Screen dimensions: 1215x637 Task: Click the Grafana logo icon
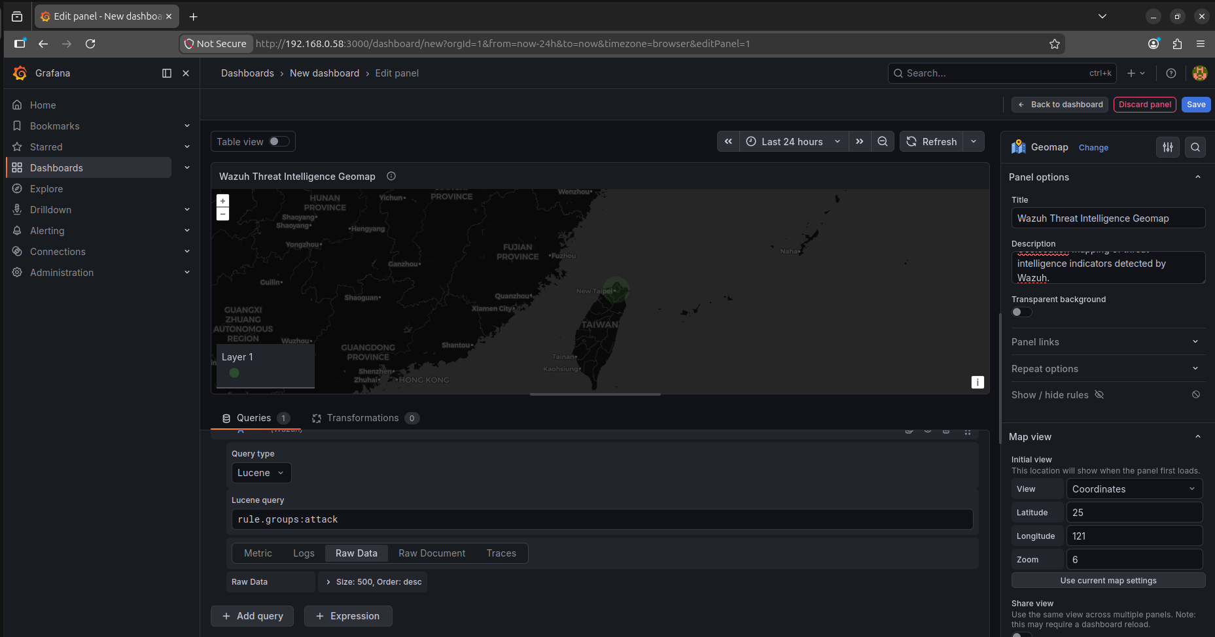[x=20, y=73]
